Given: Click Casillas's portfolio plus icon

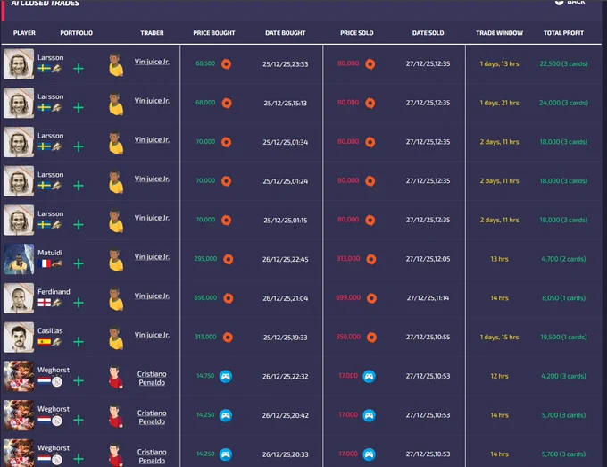Looking at the screenshot, I should tap(79, 342).
